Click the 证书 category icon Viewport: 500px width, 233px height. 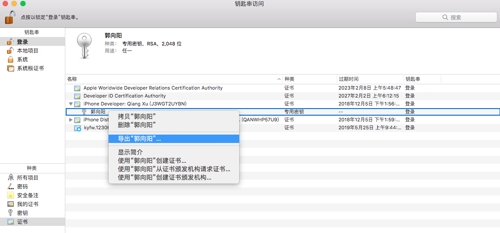[11, 222]
